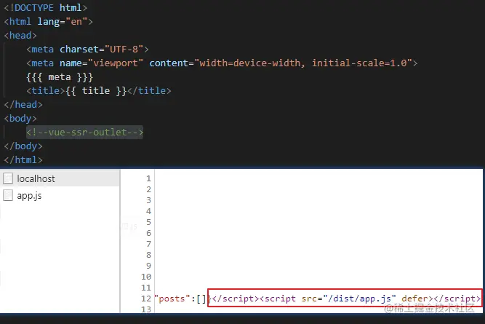This screenshot has height=324, width=485.
Task: Click the closing </body> tag
Action: pos(23,146)
